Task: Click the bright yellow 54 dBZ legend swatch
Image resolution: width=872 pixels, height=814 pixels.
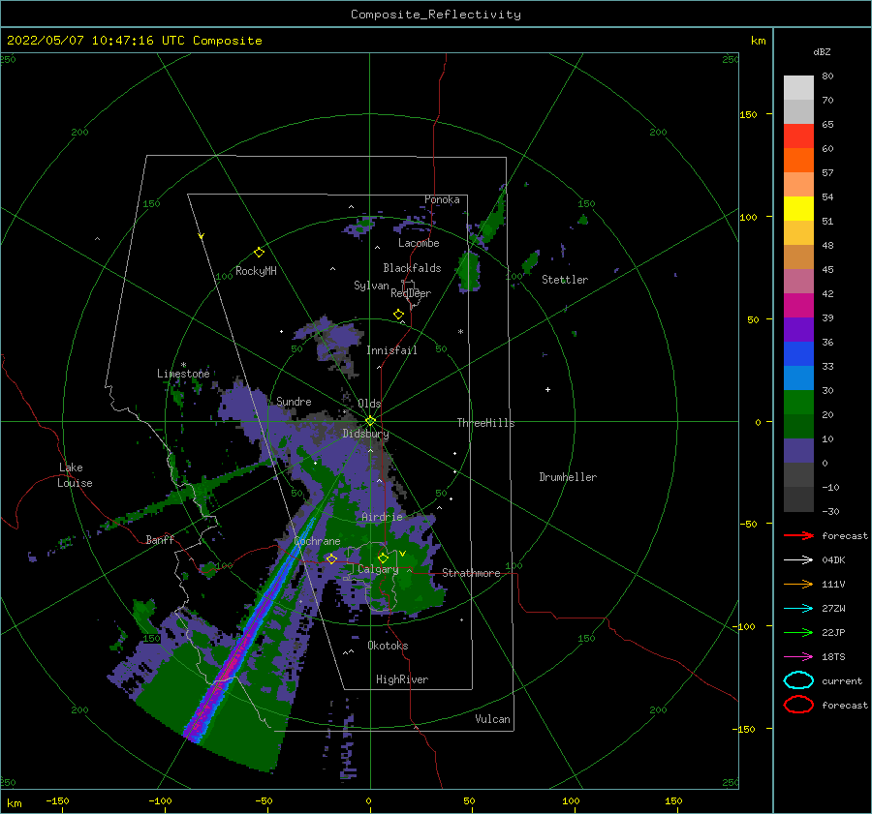Action: [x=798, y=209]
